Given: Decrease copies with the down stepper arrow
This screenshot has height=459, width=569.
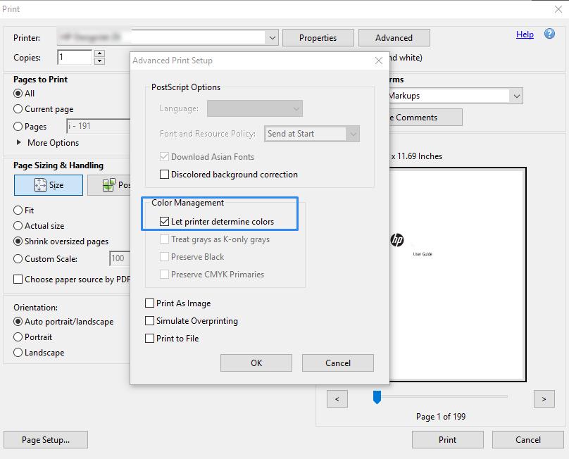Looking at the screenshot, I should click(99, 61).
